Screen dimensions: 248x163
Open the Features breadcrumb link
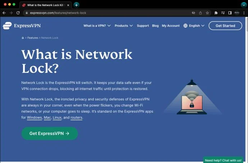33,38
